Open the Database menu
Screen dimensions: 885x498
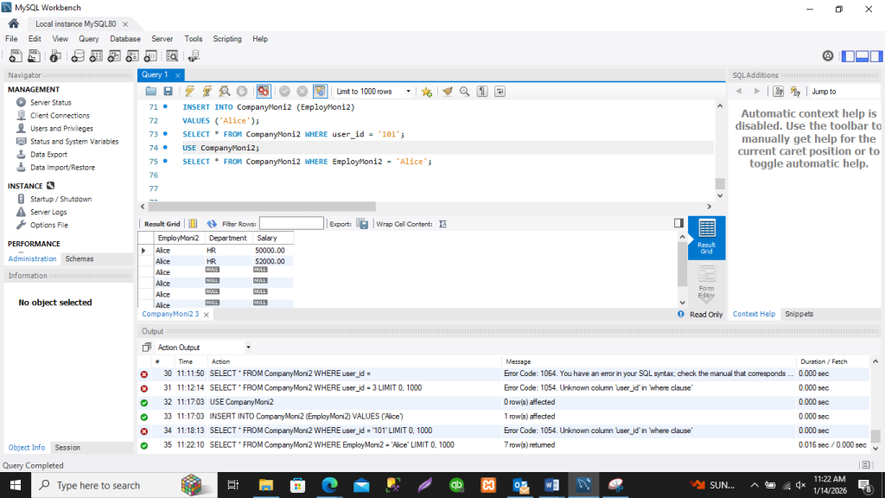coord(124,39)
